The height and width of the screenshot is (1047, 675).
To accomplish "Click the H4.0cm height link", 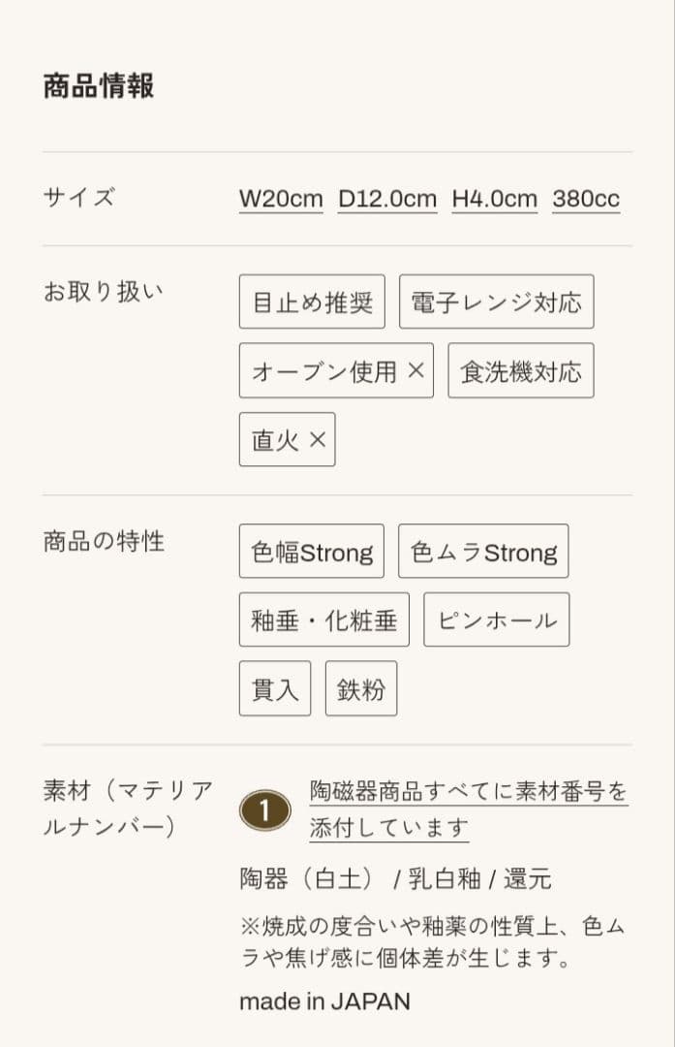I will tap(494, 200).
